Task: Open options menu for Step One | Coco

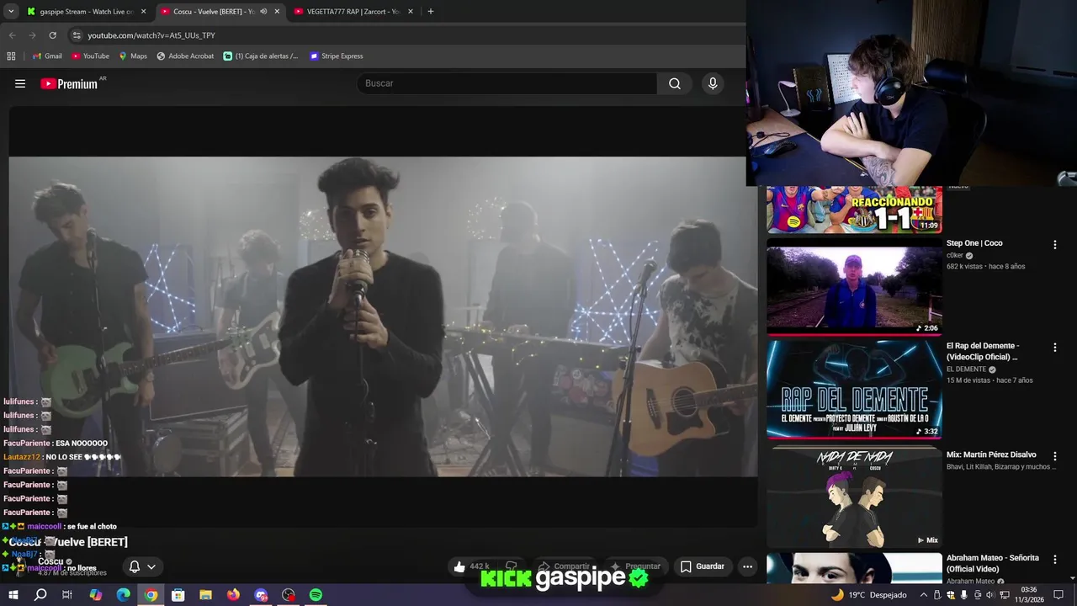Action: (1054, 245)
